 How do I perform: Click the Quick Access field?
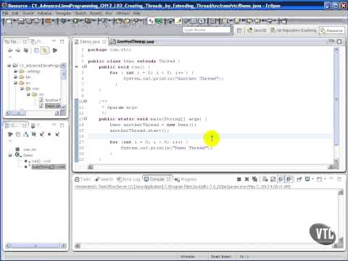point(207,30)
